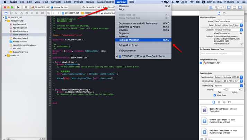This screenshot has width=247, height=140.
Task: Select the Assistant editor button
Action: (x=217, y=7)
